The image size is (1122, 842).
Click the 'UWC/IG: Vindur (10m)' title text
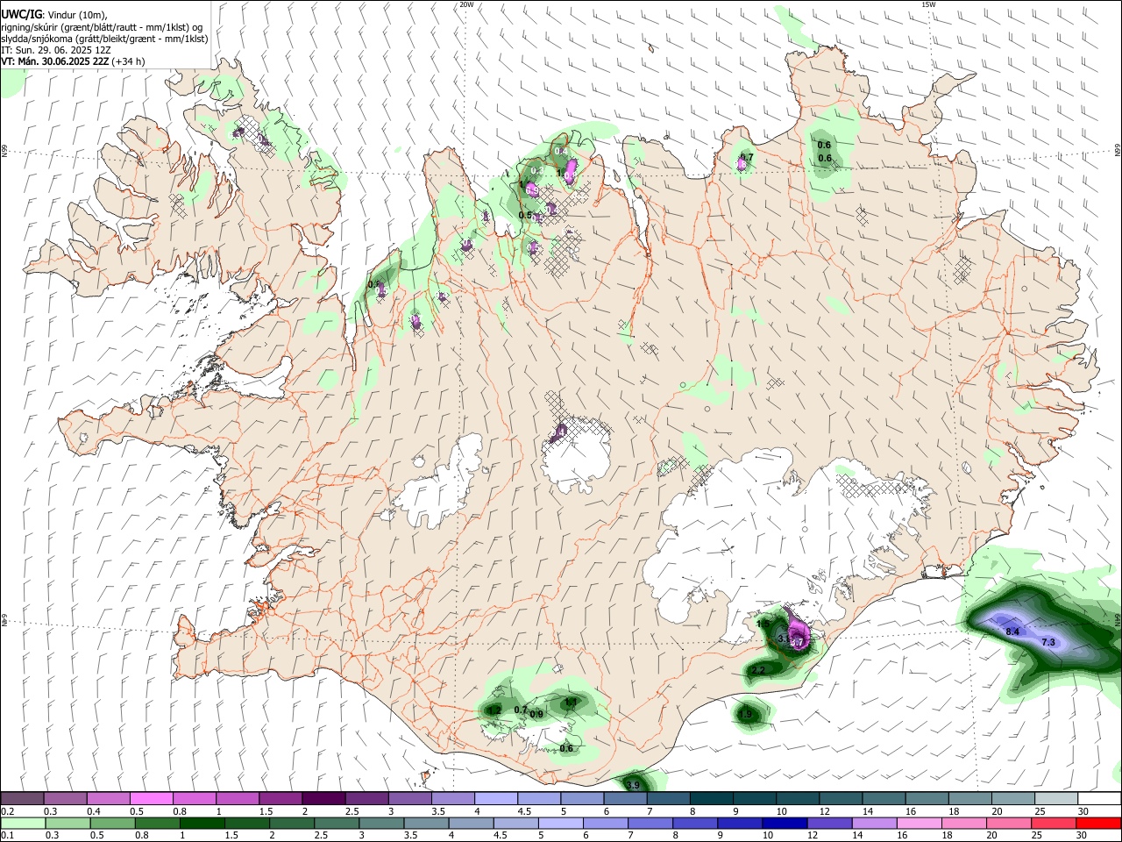pyautogui.click(x=54, y=15)
